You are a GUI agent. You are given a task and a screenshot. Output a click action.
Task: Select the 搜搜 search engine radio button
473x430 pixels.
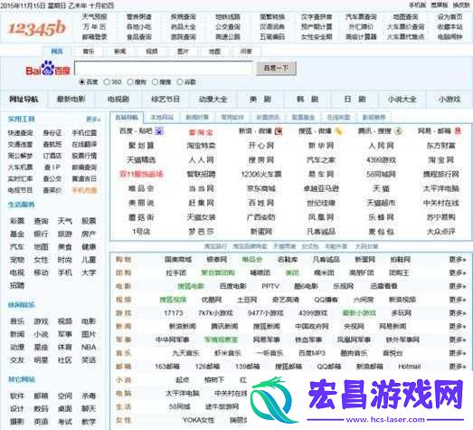[155, 81]
